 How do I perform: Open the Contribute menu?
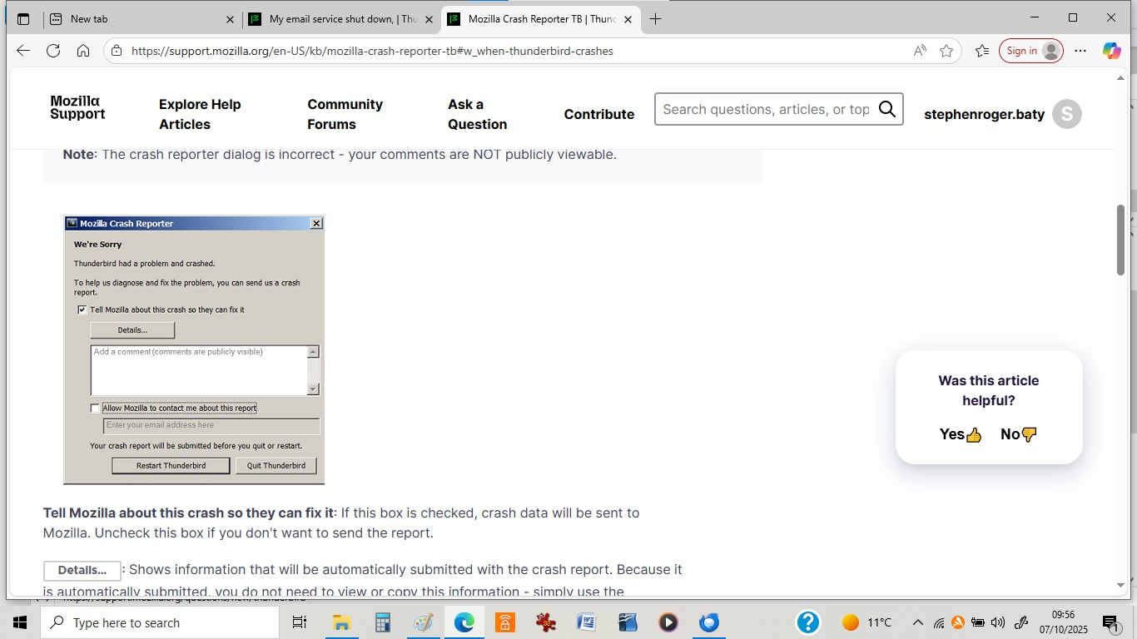pos(599,114)
